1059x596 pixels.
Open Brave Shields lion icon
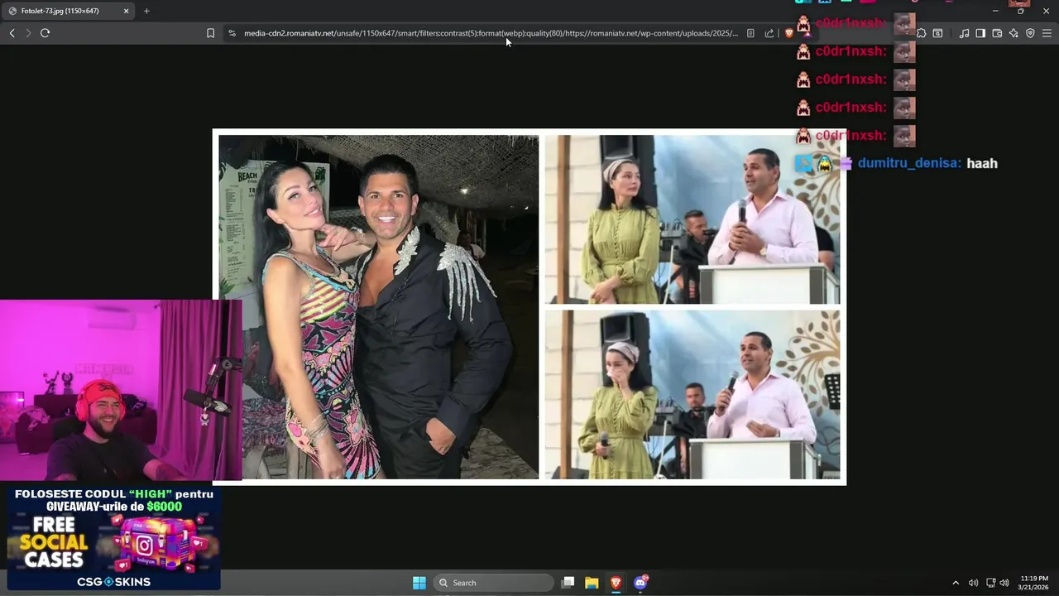point(788,33)
